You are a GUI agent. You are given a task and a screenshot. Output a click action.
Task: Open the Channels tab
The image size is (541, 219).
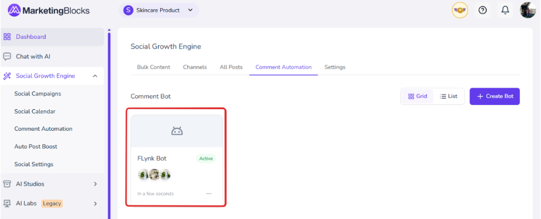pyautogui.click(x=195, y=67)
